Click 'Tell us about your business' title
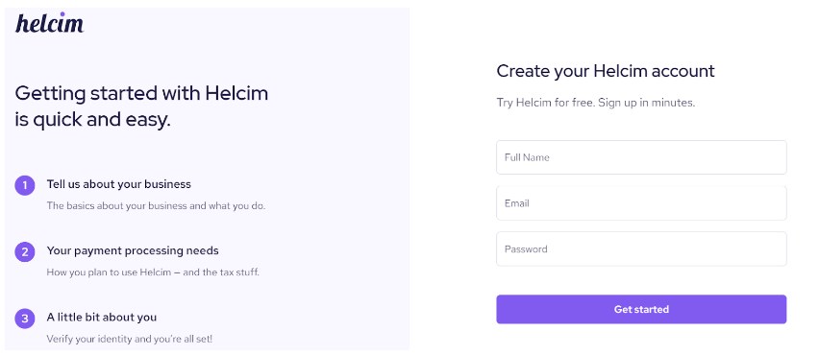819x355 pixels. coord(118,184)
